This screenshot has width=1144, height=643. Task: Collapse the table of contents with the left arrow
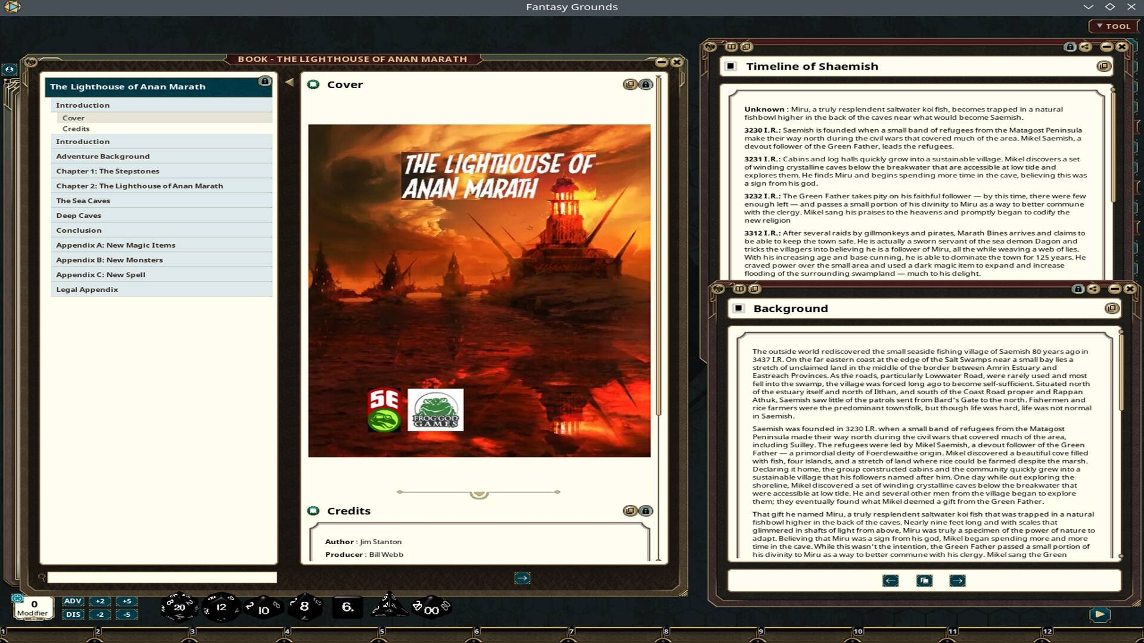288,82
